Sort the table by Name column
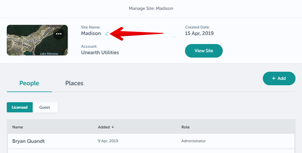Image resolution: width=302 pixels, height=153 pixels. pyautogui.click(x=17, y=127)
